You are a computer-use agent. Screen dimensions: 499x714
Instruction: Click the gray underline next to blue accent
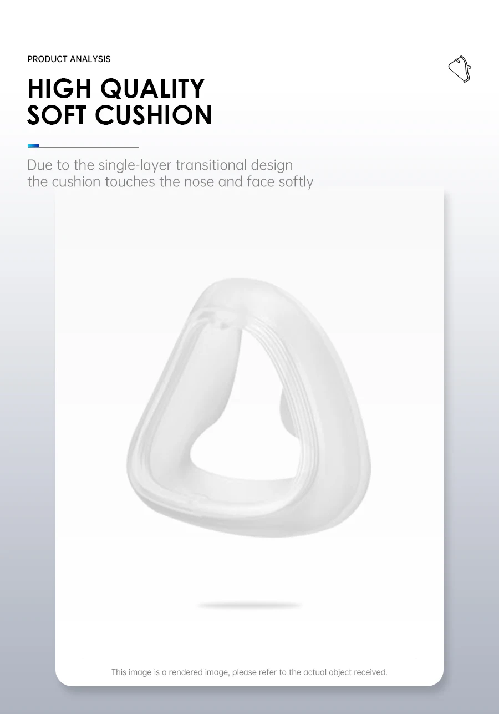[x=89, y=147]
